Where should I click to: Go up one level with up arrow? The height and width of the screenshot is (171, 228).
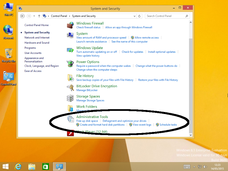tap(39, 16)
